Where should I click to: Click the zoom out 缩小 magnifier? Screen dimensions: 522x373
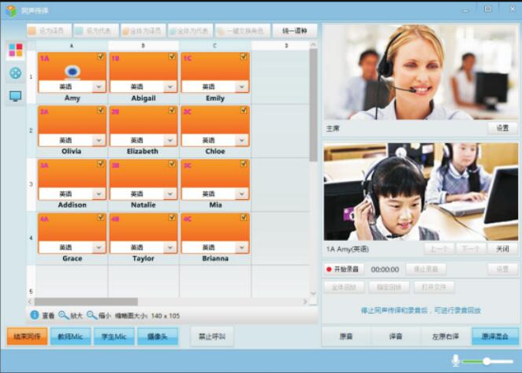[91, 315]
